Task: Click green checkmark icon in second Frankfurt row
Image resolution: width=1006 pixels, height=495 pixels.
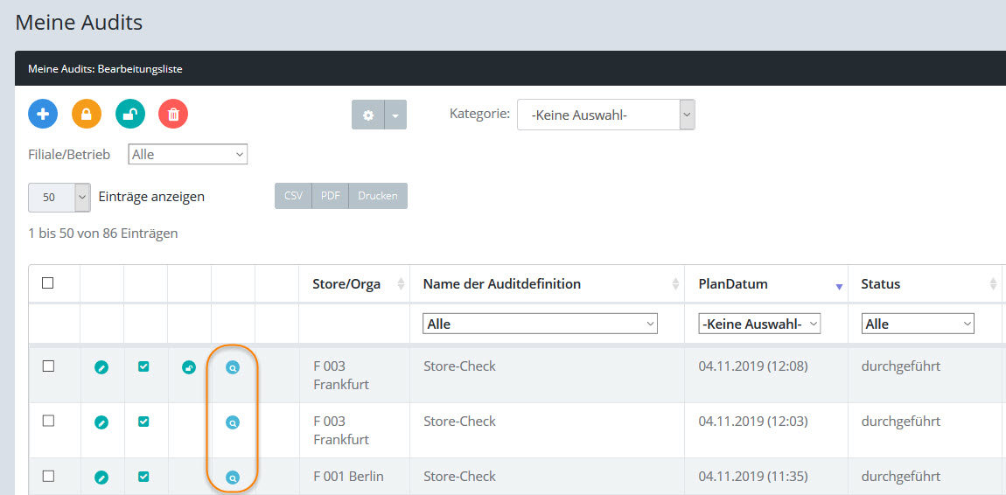Action: [144, 422]
